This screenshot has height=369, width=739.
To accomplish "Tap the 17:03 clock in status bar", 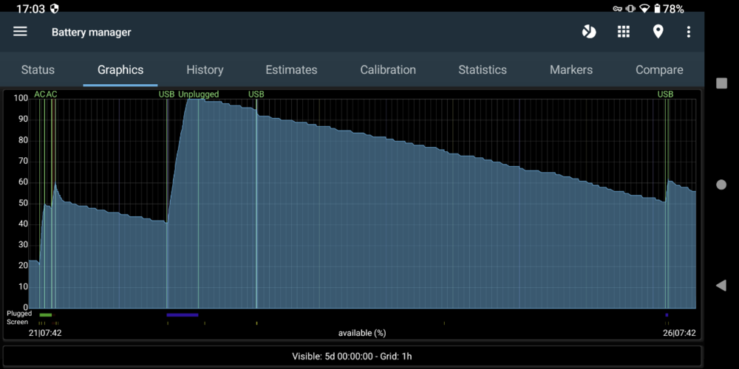I will [x=30, y=8].
